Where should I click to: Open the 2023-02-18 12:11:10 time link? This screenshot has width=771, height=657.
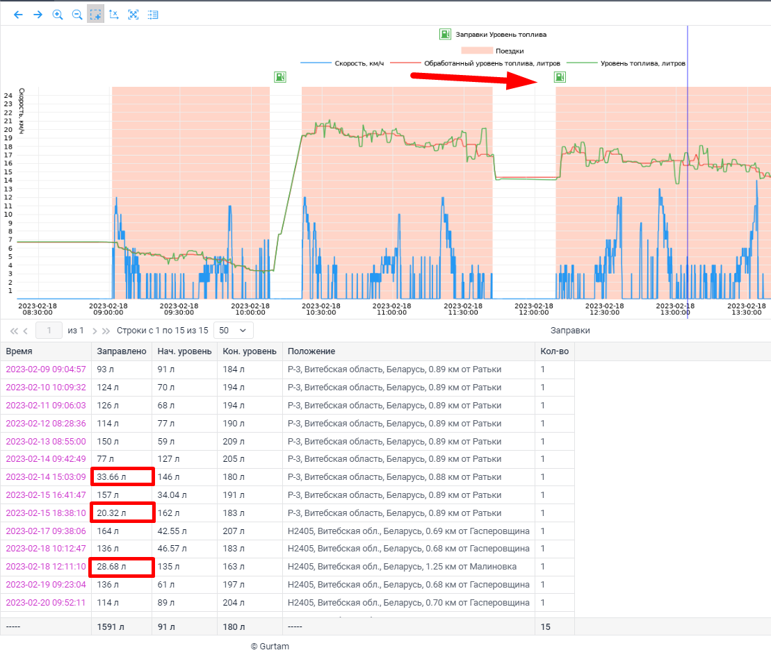coord(46,567)
